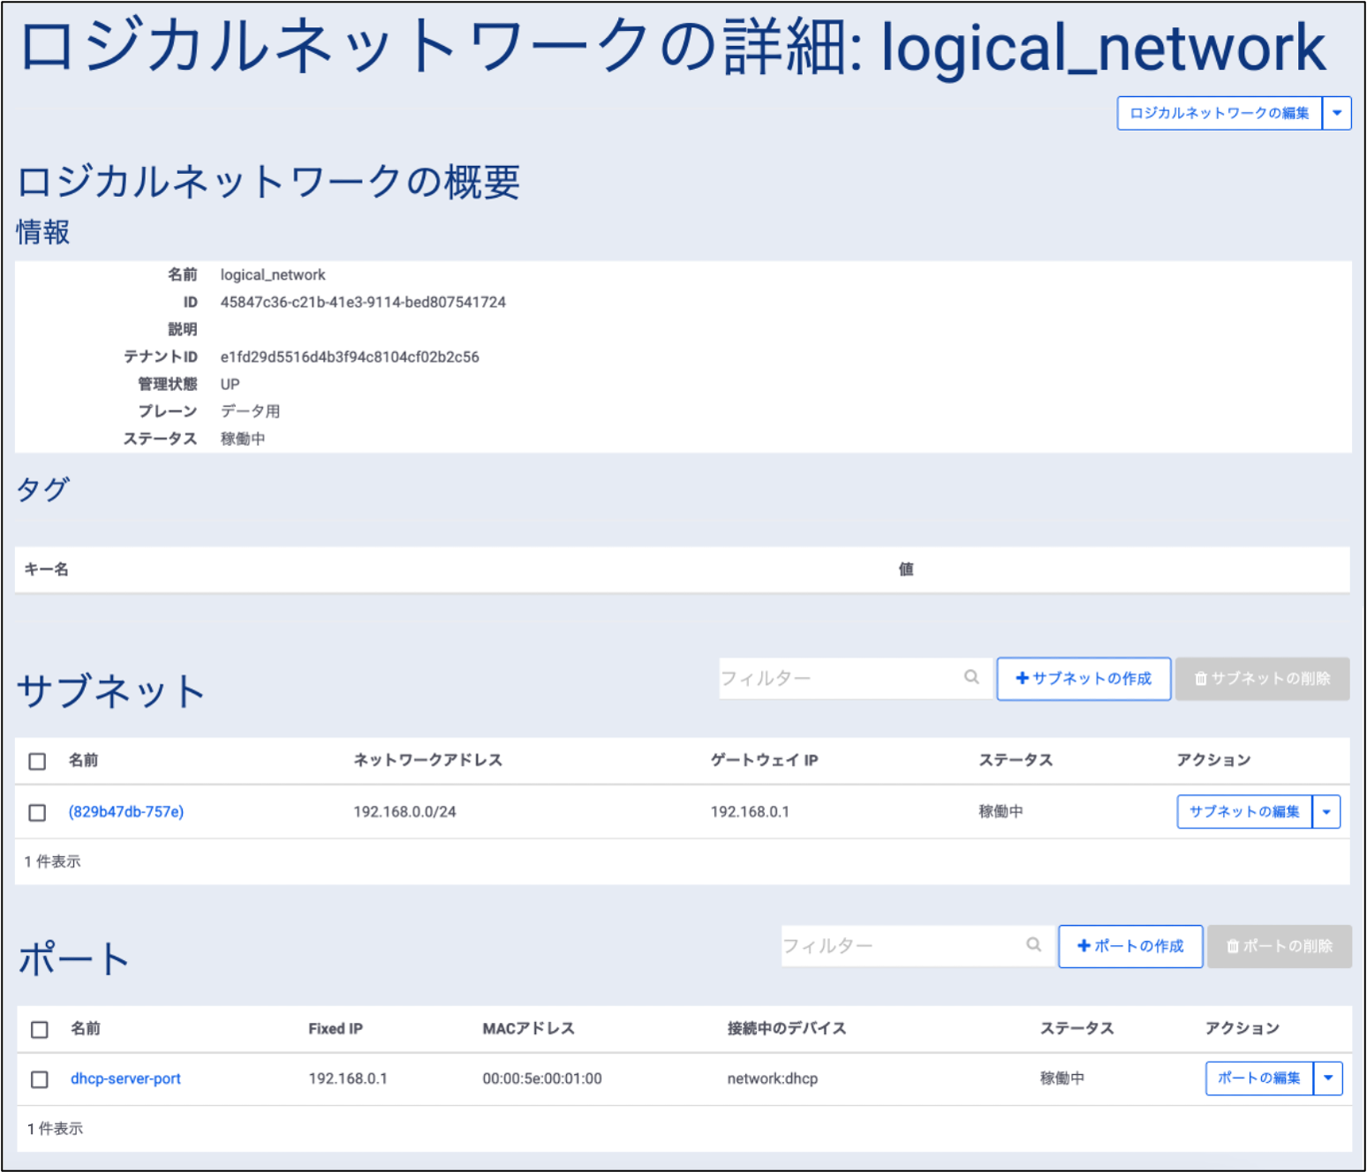Click the ポートの編集 button
Screen dimensions: 1367x1172
(x=1258, y=1078)
